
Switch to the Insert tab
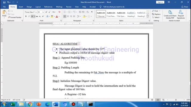[x=21, y=7]
